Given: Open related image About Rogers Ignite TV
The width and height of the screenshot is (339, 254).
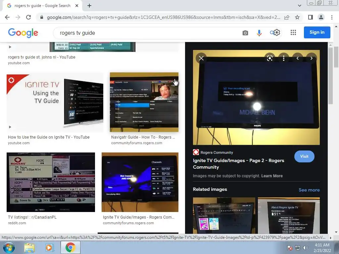Looking at the screenshot, I should [x=289, y=215].
